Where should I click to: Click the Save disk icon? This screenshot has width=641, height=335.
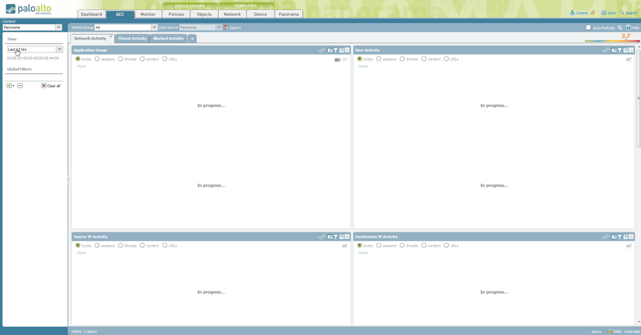[603, 13]
